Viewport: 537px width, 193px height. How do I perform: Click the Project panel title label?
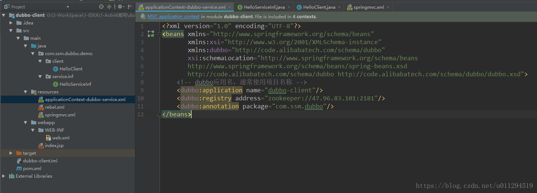(x=18, y=7)
